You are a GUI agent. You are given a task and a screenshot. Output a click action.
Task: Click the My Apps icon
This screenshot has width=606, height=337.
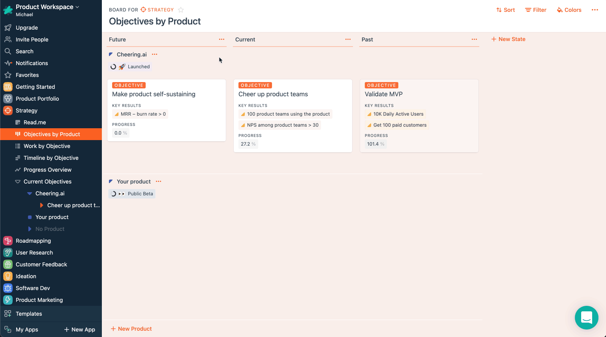tap(8, 330)
